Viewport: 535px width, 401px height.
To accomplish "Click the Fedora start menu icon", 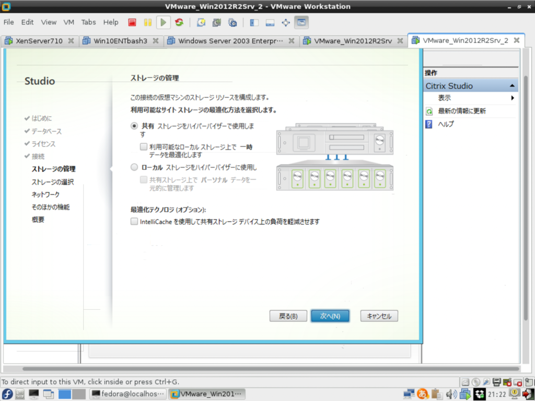I will coord(7,394).
